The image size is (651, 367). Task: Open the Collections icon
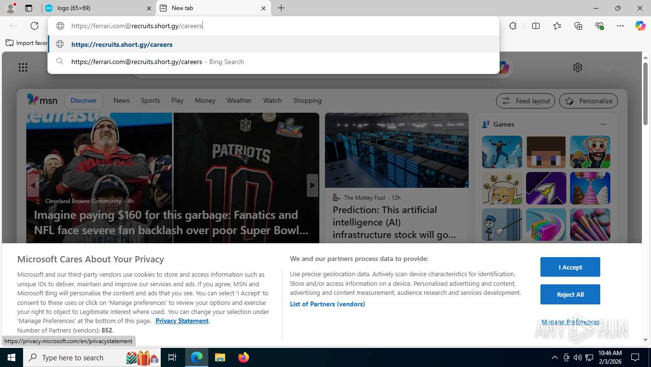(578, 26)
